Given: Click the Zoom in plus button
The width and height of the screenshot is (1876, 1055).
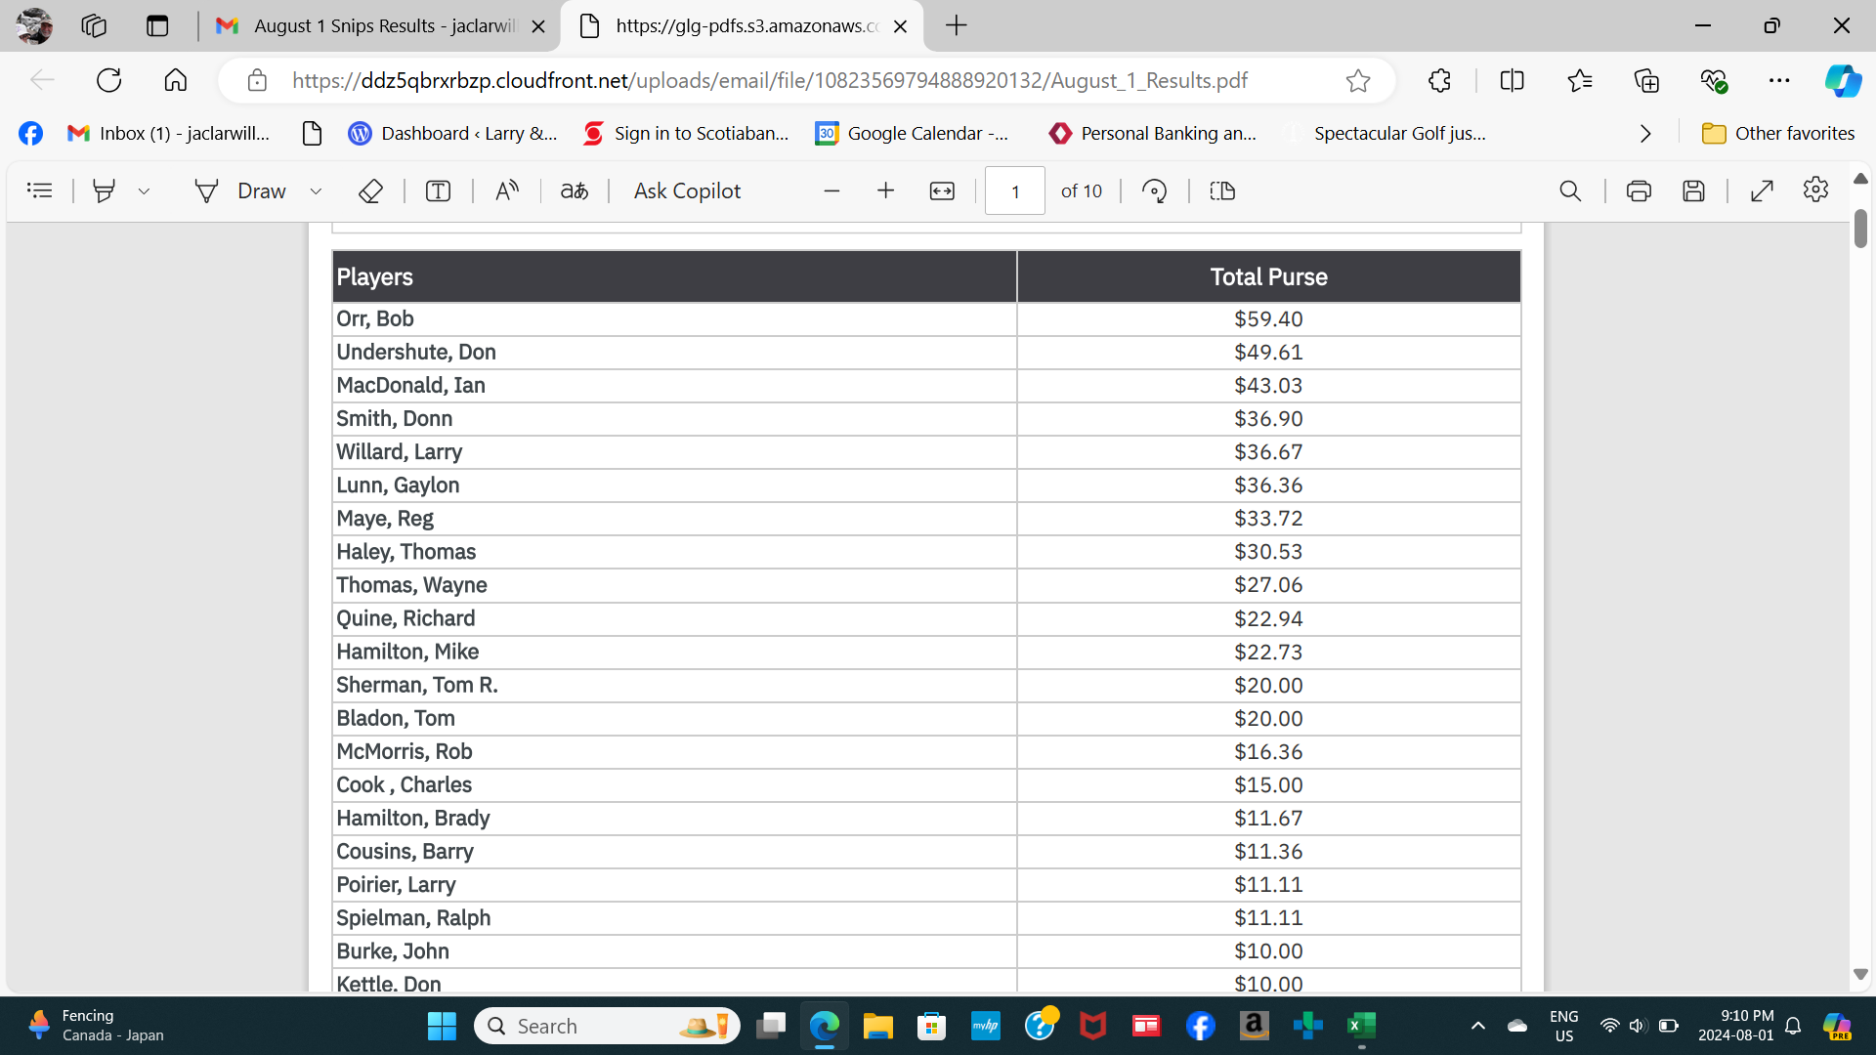Looking at the screenshot, I should [x=885, y=191].
